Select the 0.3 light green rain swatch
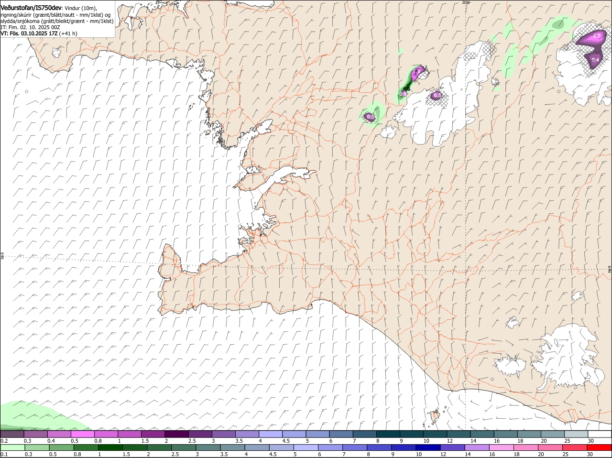The width and height of the screenshot is (612, 458). 37,447
